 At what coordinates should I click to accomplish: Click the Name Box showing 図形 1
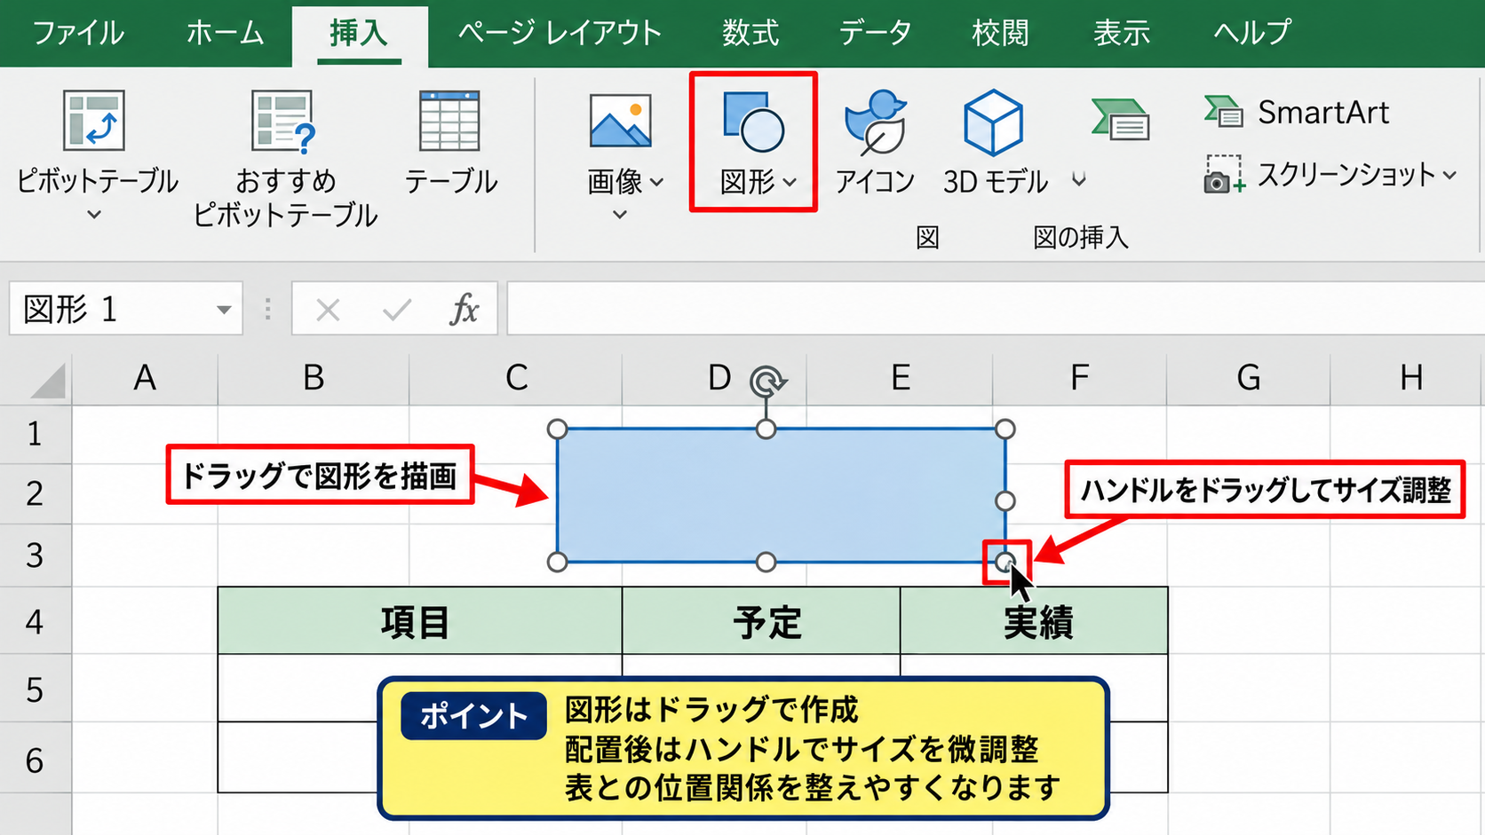coord(125,309)
